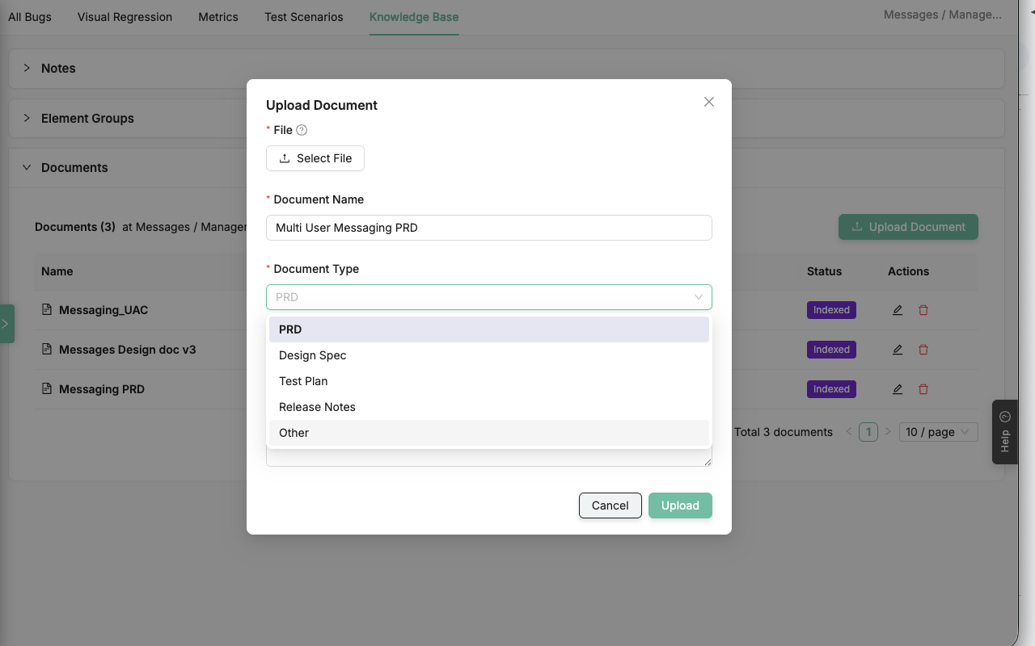Open the Document Type dropdown
This screenshot has width=1035, height=646.
(488, 297)
